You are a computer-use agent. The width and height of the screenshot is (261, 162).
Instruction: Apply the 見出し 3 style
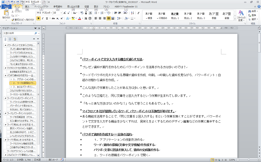201,16
